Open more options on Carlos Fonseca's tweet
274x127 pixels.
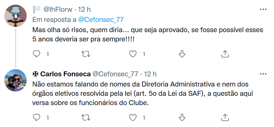pyautogui.click(x=263, y=74)
